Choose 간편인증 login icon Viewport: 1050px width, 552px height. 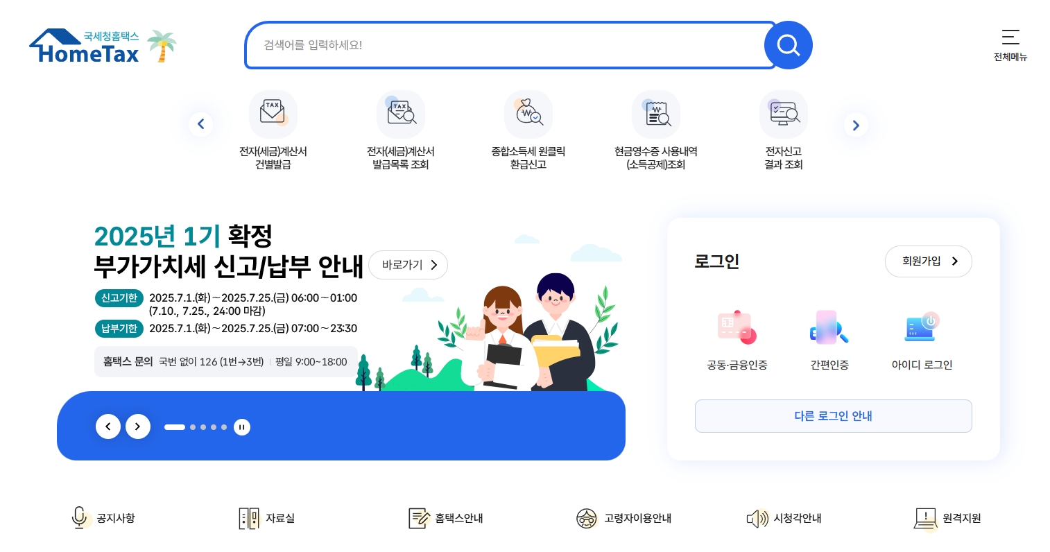click(829, 327)
